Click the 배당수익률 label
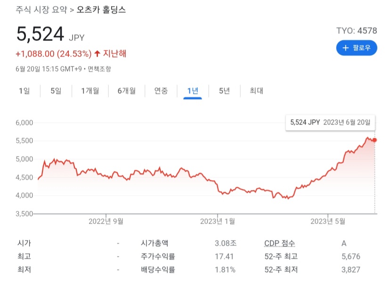 158,270
